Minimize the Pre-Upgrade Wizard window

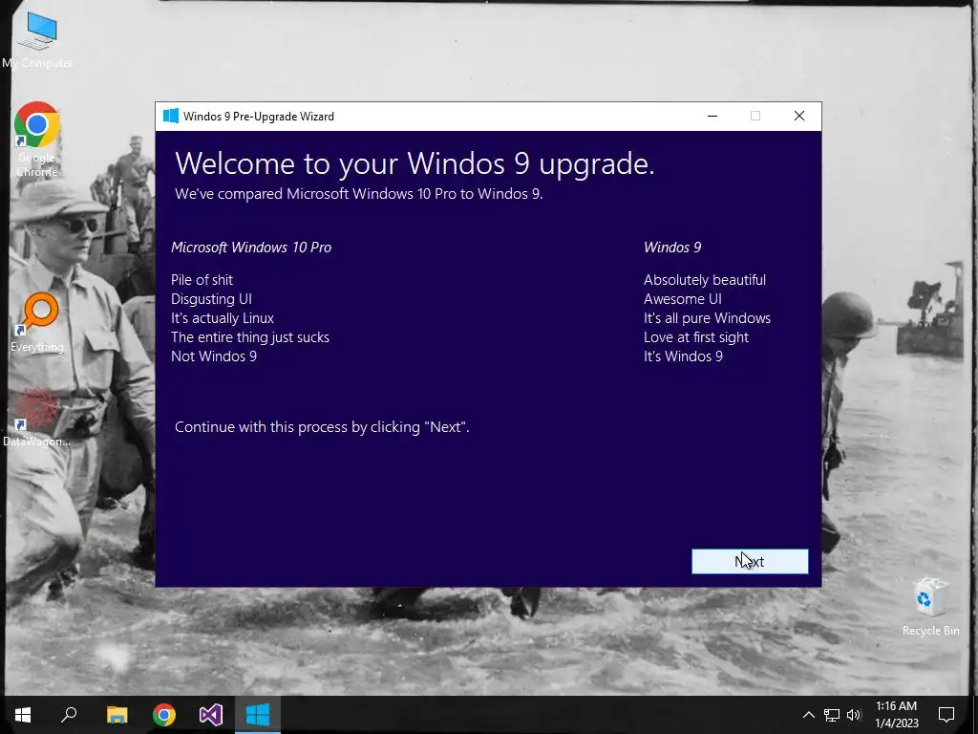coord(712,116)
